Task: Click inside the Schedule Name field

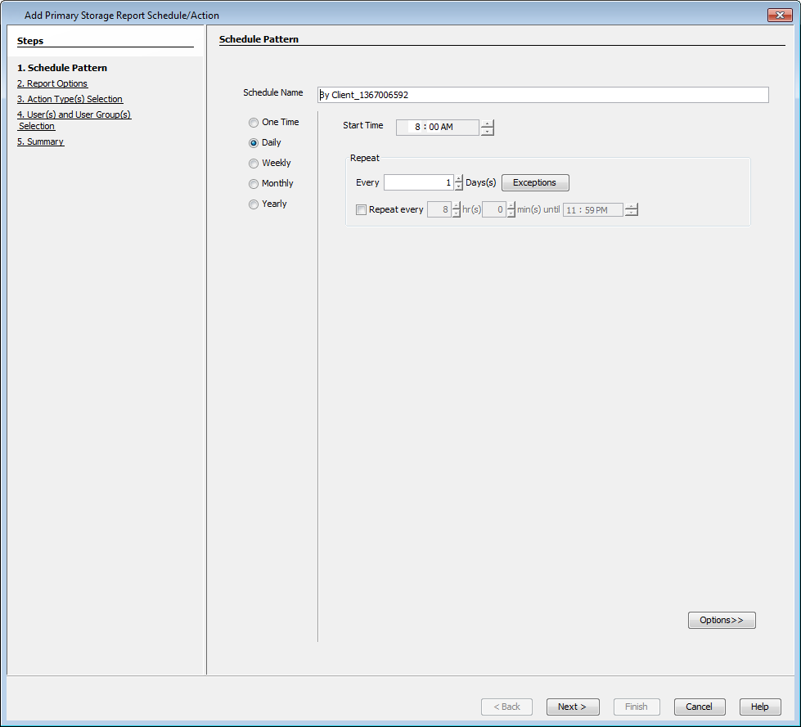Action: tap(540, 94)
